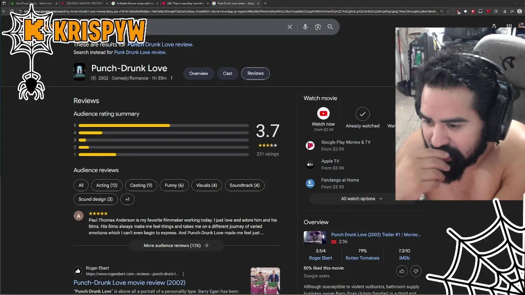Image resolution: width=525 pixels, height=295 pixels.
Task: Click the Punch Drunk Love review corrected link
Action: coord(160,44)
